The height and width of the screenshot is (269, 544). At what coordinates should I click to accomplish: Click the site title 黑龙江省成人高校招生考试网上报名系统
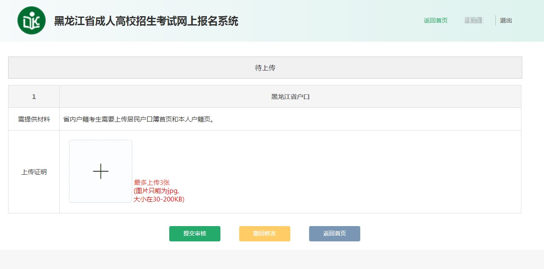coord(146,21)
